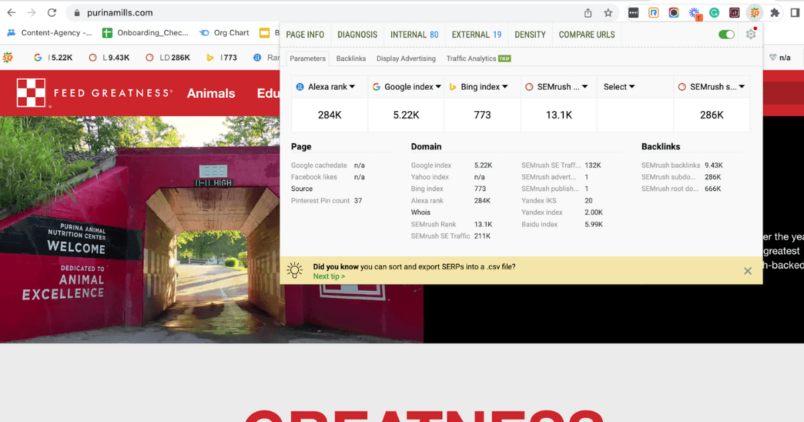Click the Google index 5.22K value cell
Image resolution: width=804 pixels, height=422 pixels.
[406, 115]
